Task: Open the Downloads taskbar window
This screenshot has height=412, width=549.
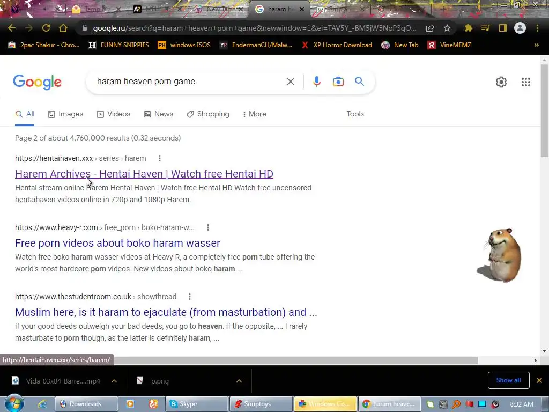Action: click(86, 404)
